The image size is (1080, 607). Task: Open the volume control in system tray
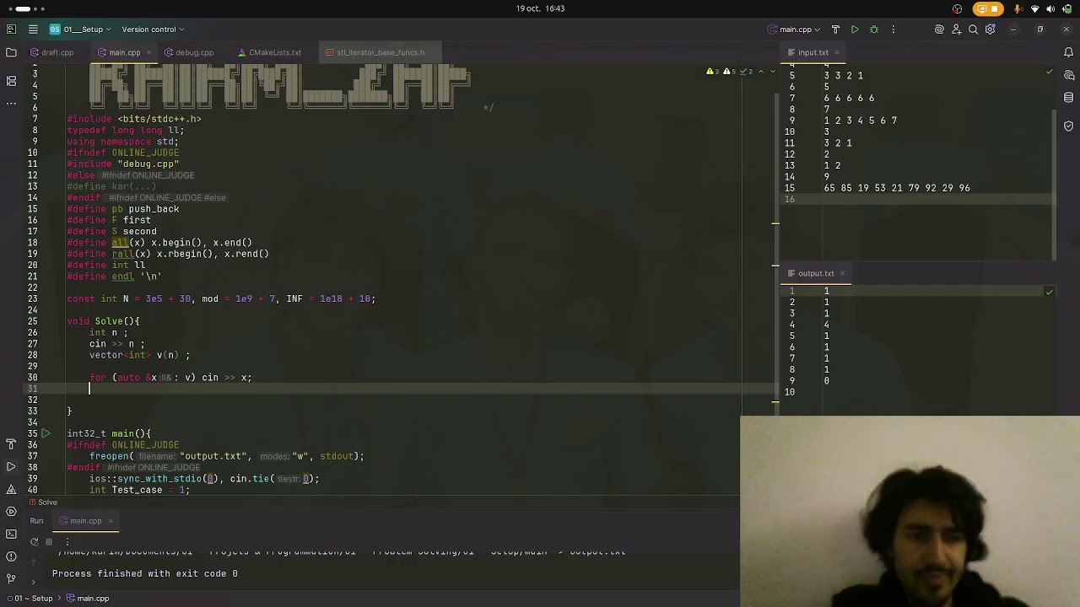(1051, 8)
